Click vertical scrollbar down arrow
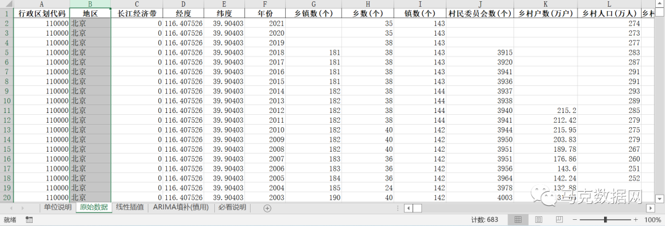 tap(659, 198)
